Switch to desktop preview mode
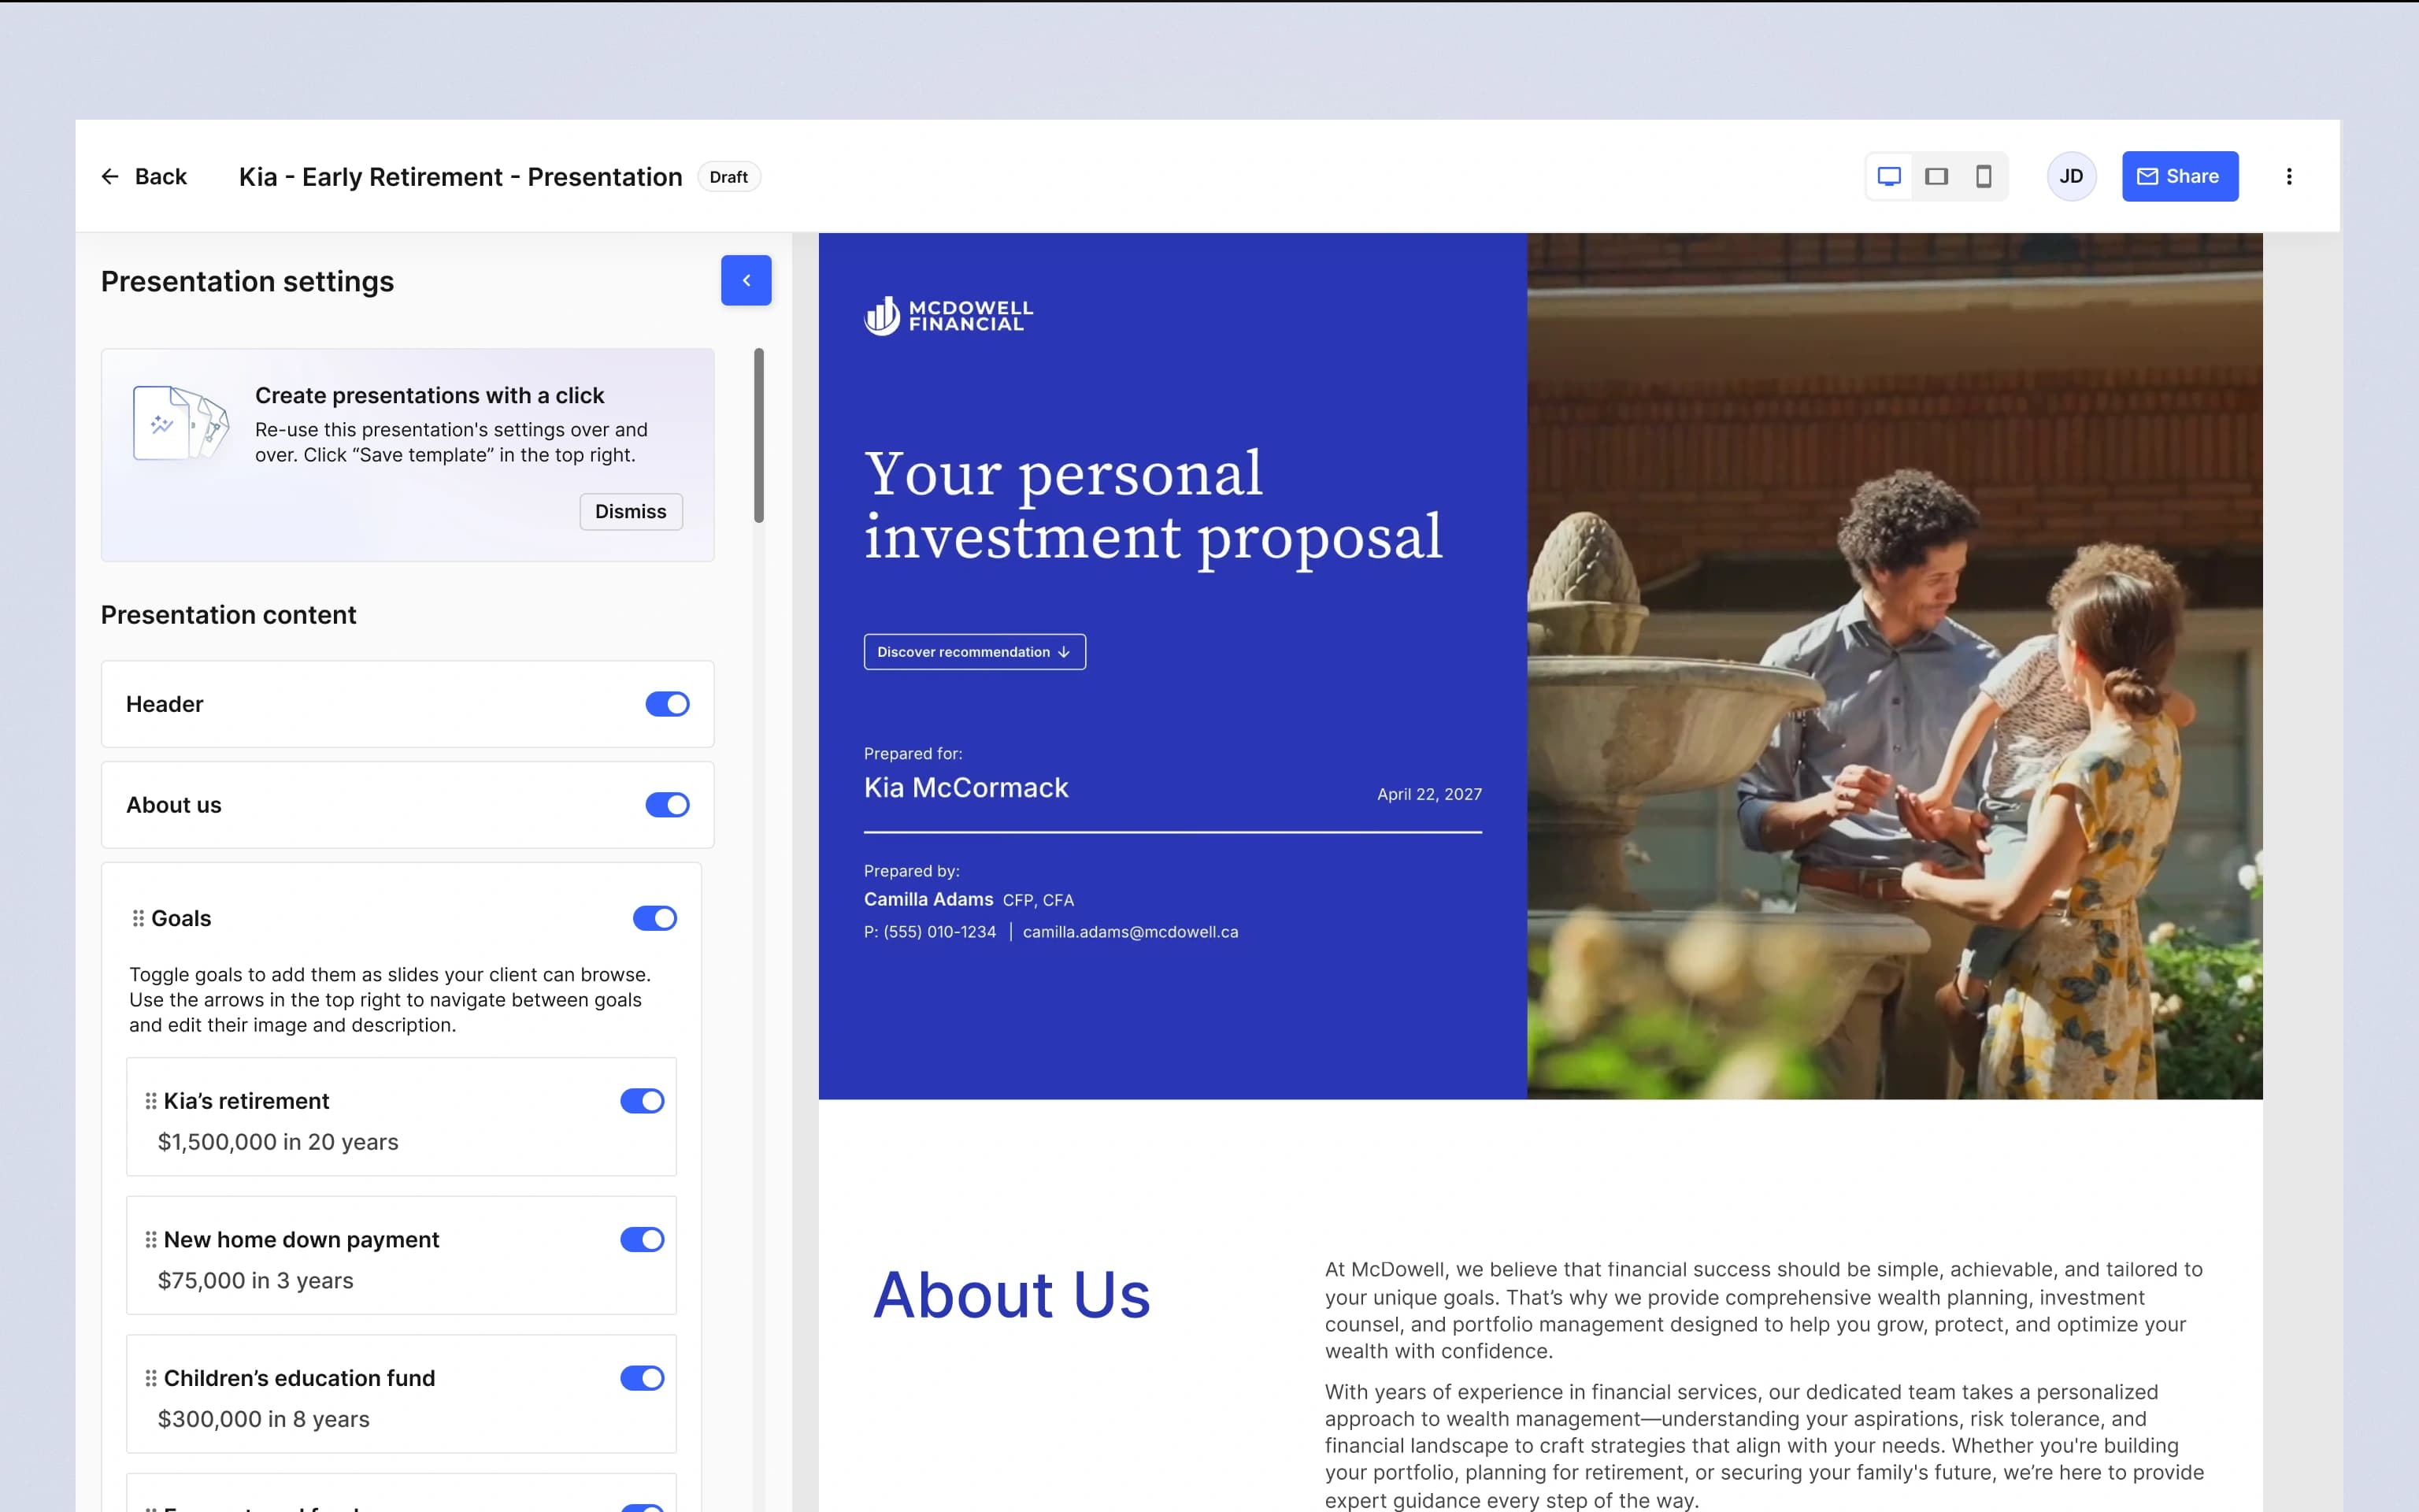The height and width of the screenshot is (1512, 2419). click(1888, 177)
